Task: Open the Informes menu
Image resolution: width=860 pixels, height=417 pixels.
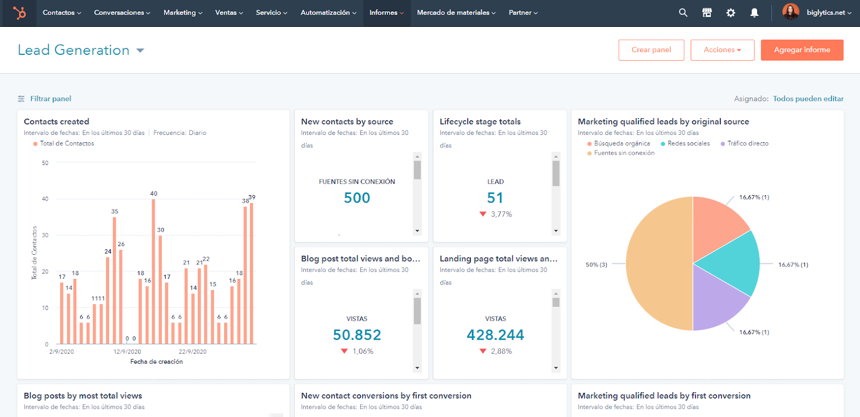Action: coord(386,13)
